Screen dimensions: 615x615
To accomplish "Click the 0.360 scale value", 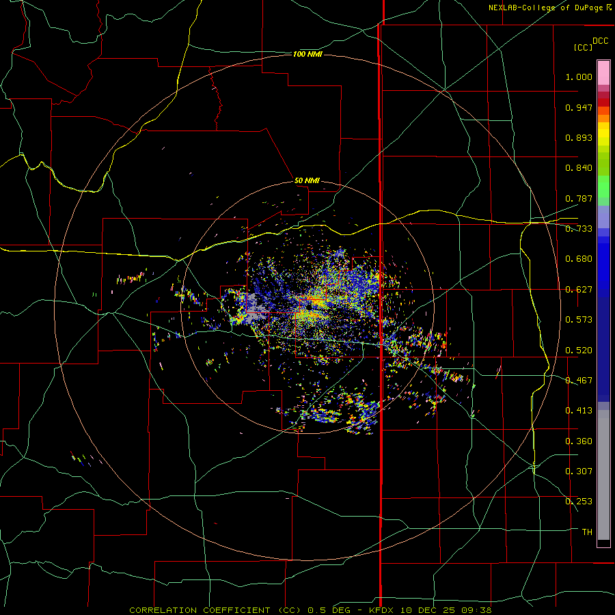I will 579,441.
